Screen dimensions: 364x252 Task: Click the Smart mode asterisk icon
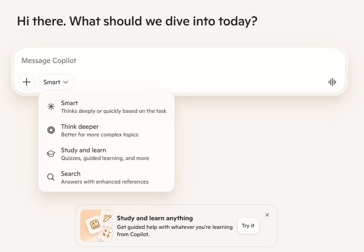(51, 107)
